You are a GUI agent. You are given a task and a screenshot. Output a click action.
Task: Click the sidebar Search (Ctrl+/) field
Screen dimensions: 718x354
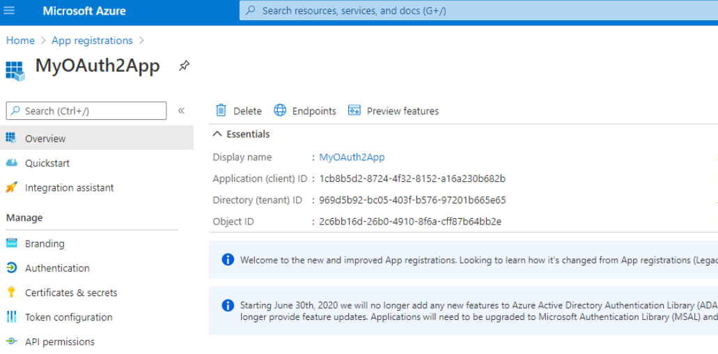pos(86,111)
